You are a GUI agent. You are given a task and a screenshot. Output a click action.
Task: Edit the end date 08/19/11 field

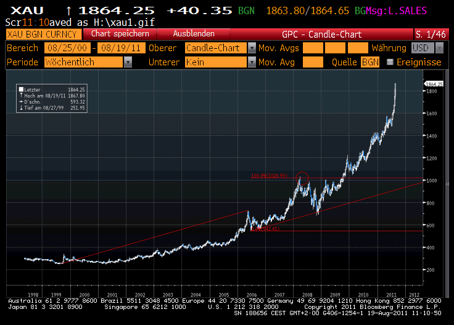(x=122, y=47)
